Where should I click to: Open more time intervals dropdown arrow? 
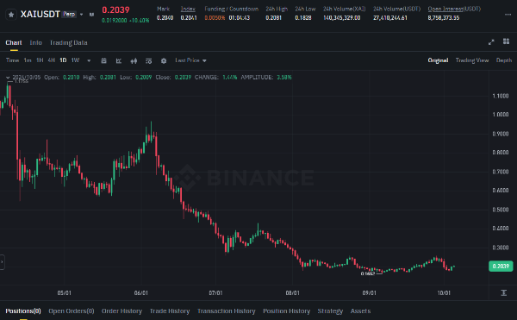pos(89,60)
